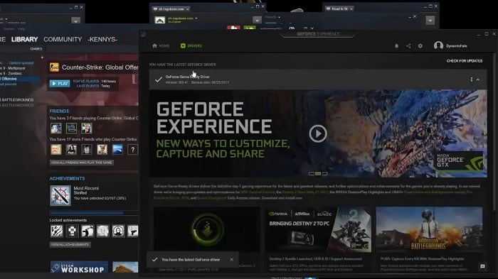Dismiss the latest GeForce driver notification
Image resolution: width=498 pixels, height=279 pixels.
point(231,260)
